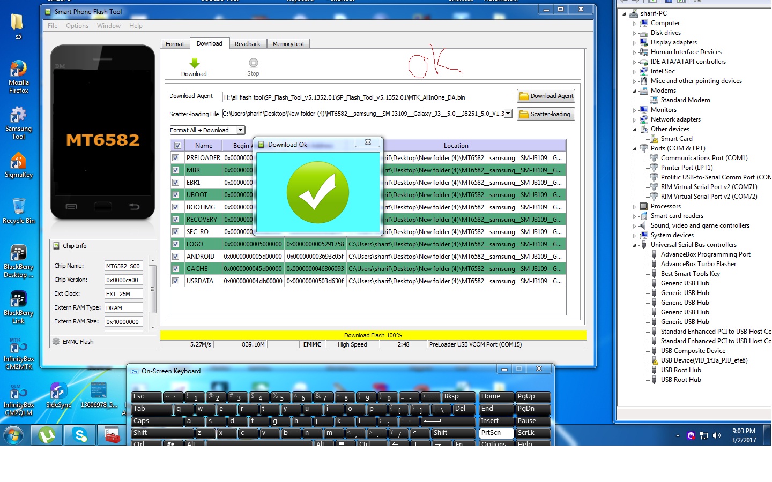Expand the Processors node
The width and height of the screenshot is (772, 482).
(634, 207)
